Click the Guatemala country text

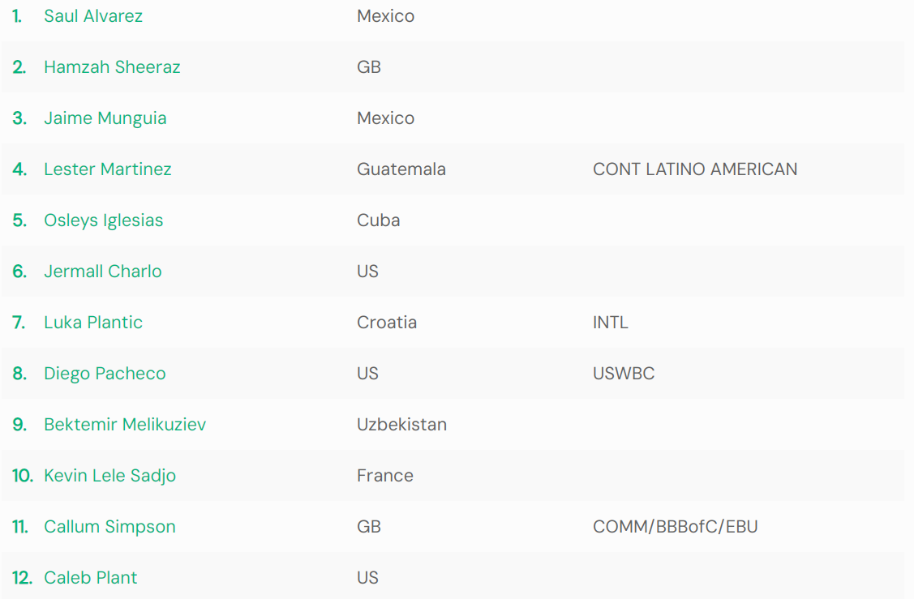(401, 169)
